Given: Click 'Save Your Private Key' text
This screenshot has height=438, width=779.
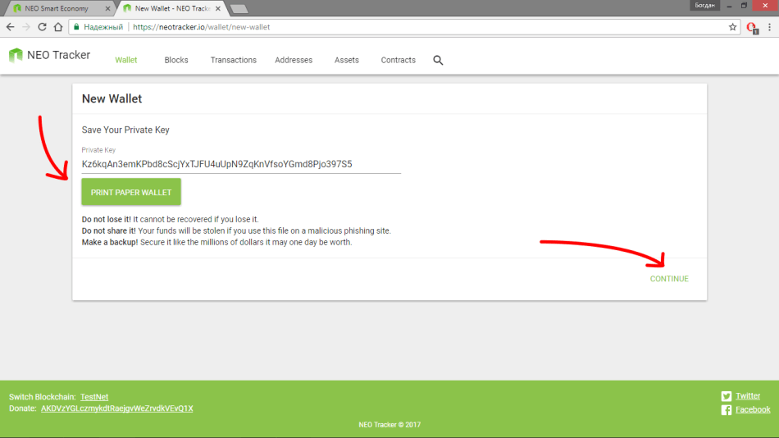Looking at the screenshot, I should pyautogui.click(x=125, y=130).
